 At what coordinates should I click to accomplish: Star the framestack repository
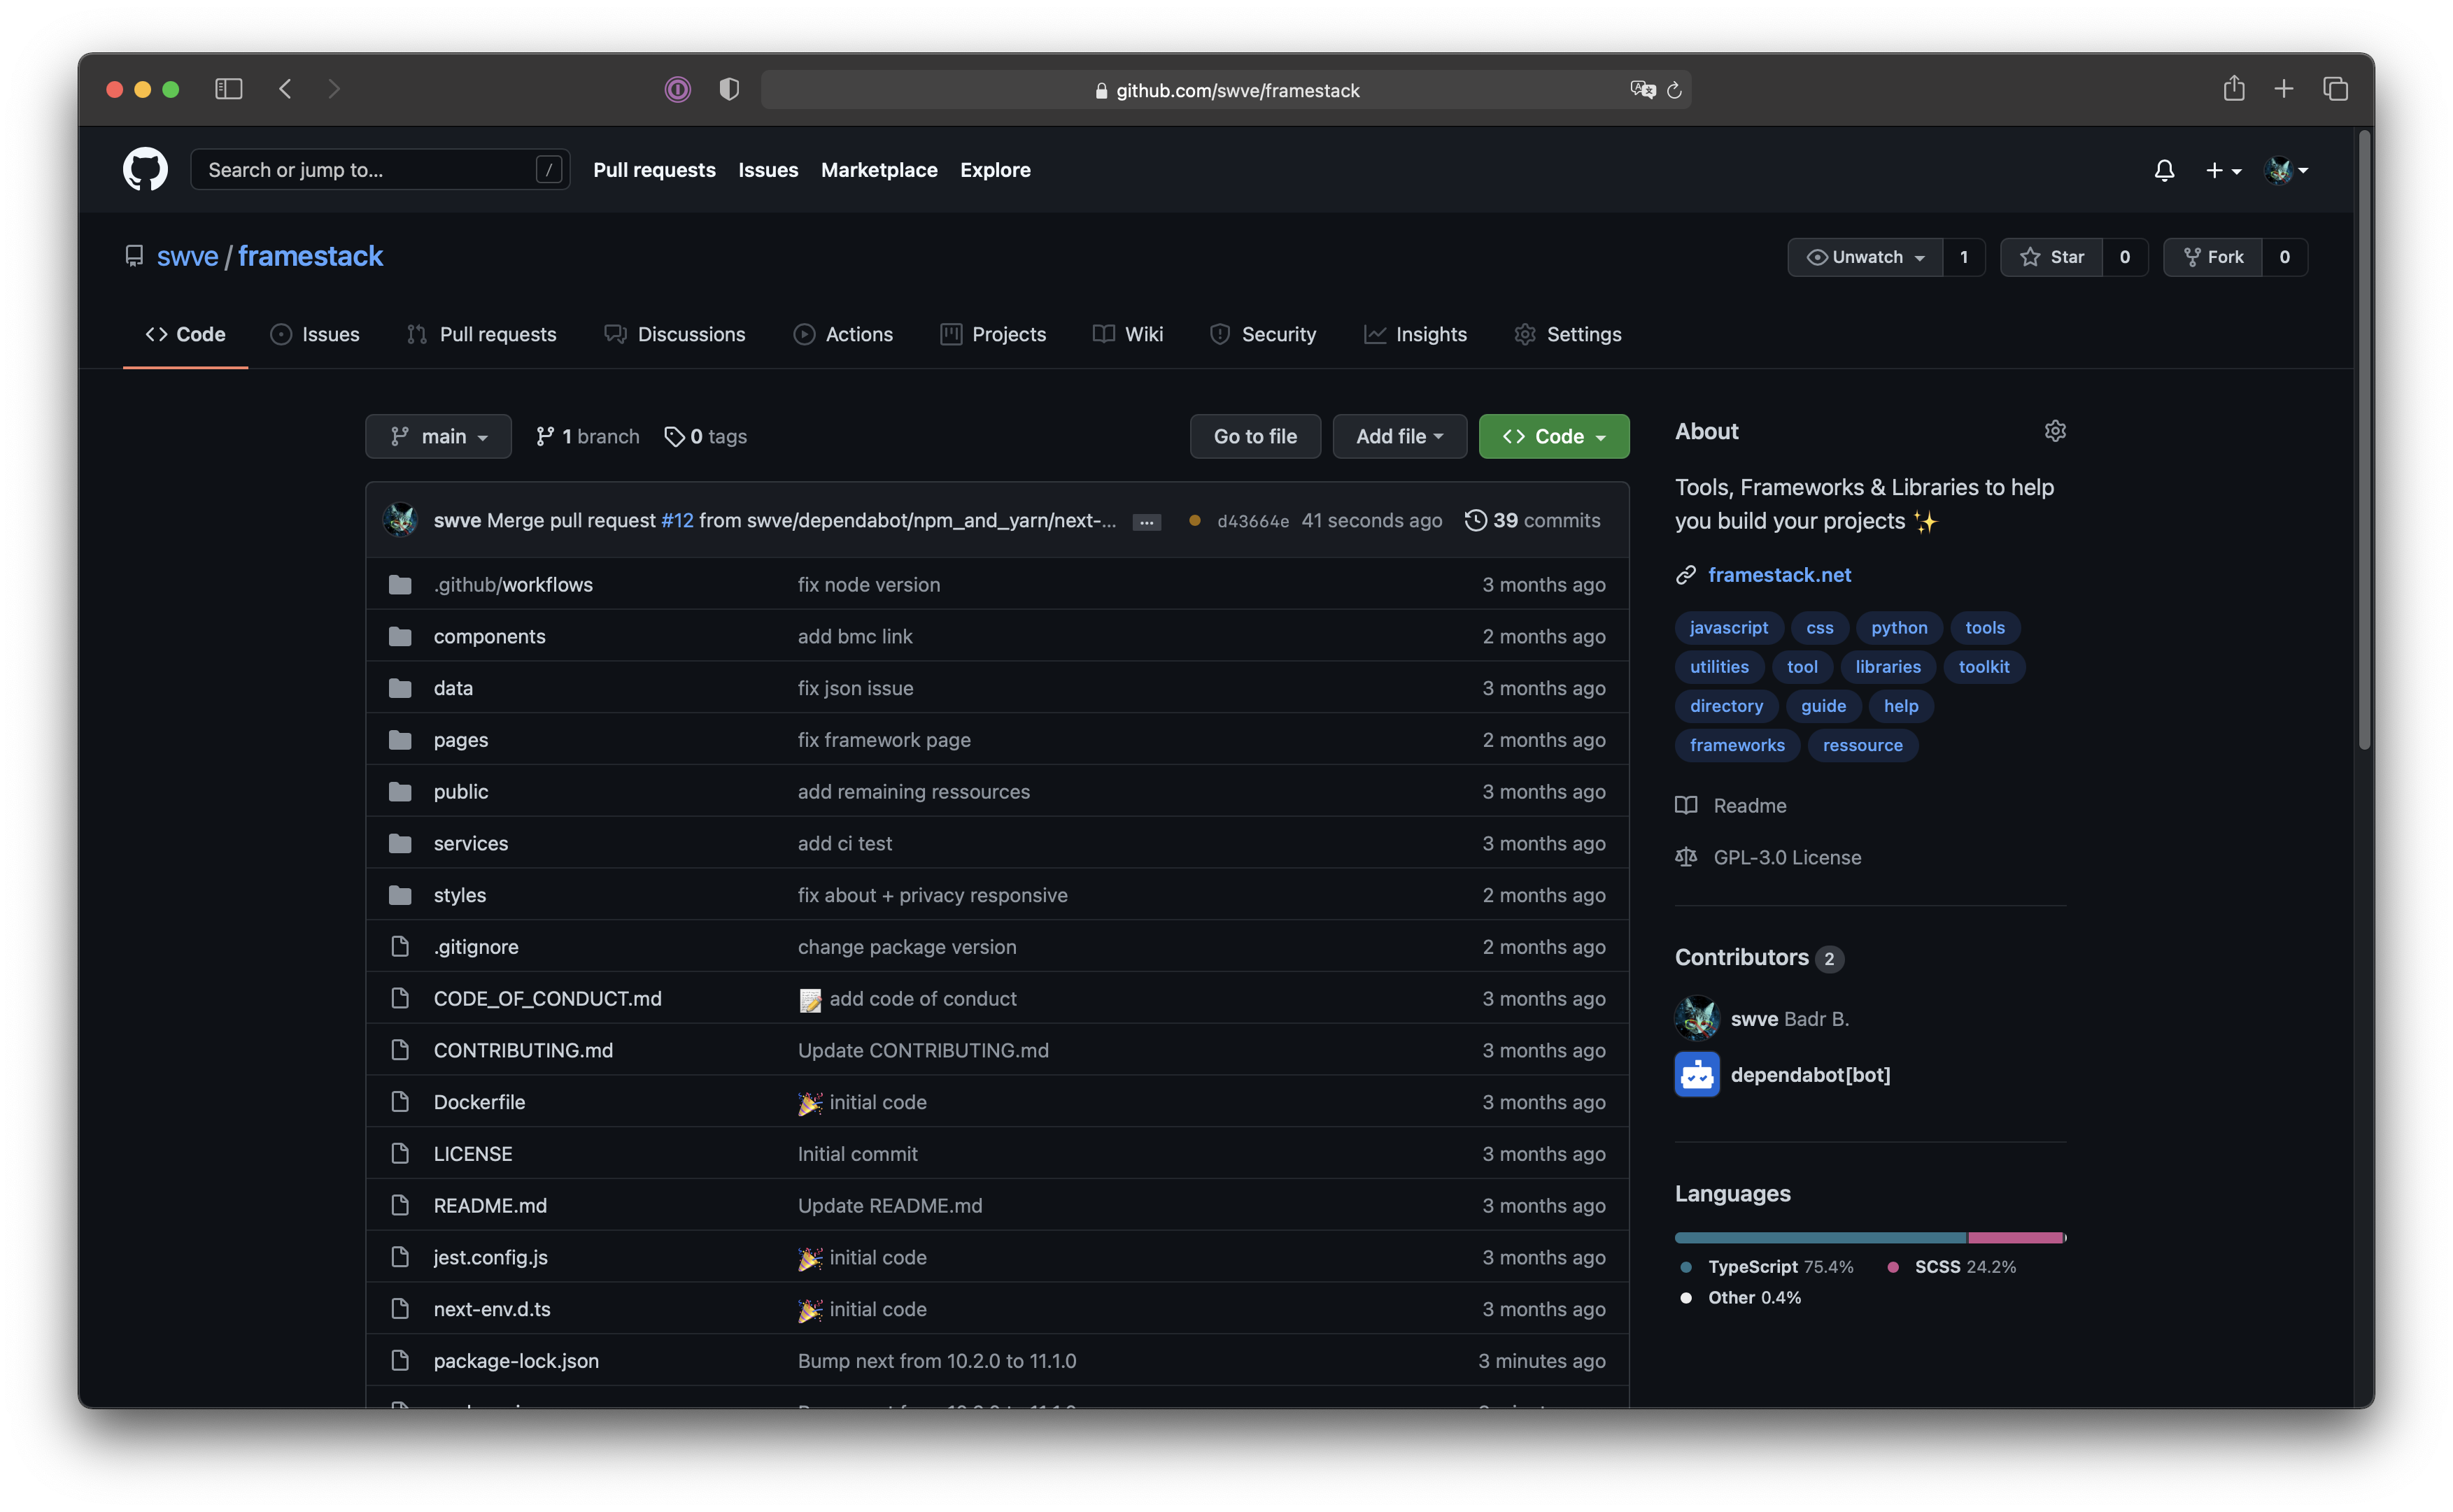[x=2052, y=257]
